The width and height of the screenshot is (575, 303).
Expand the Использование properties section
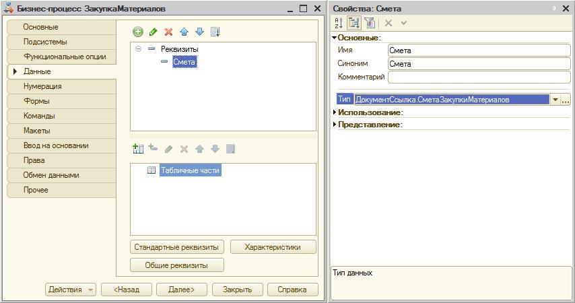click(x=335, y=112)
